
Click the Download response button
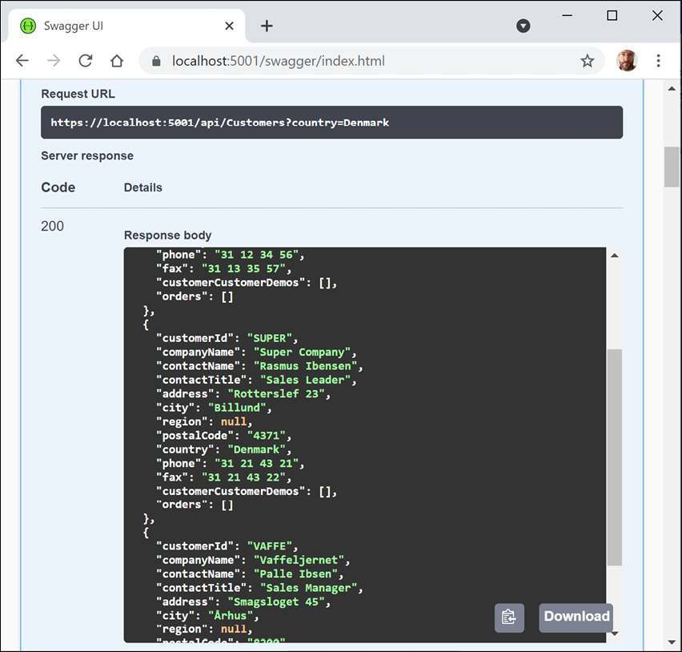pyautogui.click(x=576, y=617)
